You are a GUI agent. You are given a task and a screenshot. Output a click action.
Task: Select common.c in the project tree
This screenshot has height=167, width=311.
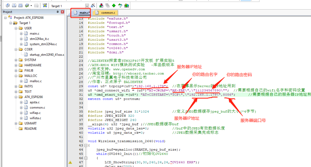tap(37, 107)
